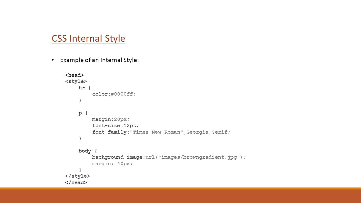Viewport: 361px width, 203px height.
Task: Click the opening <head> tag line
Action: coord(74,75)
